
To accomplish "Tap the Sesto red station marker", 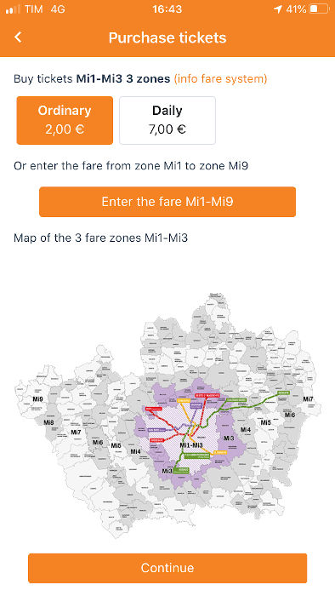I will 207,395.
